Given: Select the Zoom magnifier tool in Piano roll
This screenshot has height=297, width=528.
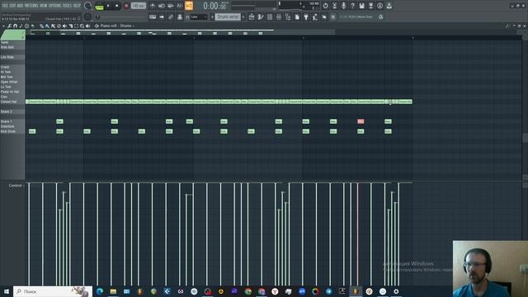Looking at the screenshot, I should [x=82, y=26].
